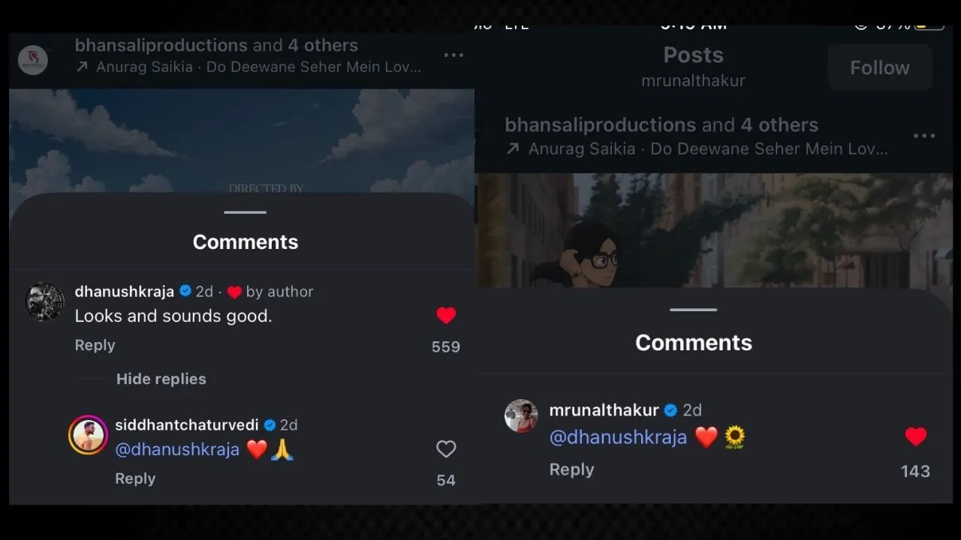
Task: Unlike dhanushkraja's comment red heart
Action: pyautogui.click(x=446, y=316)
